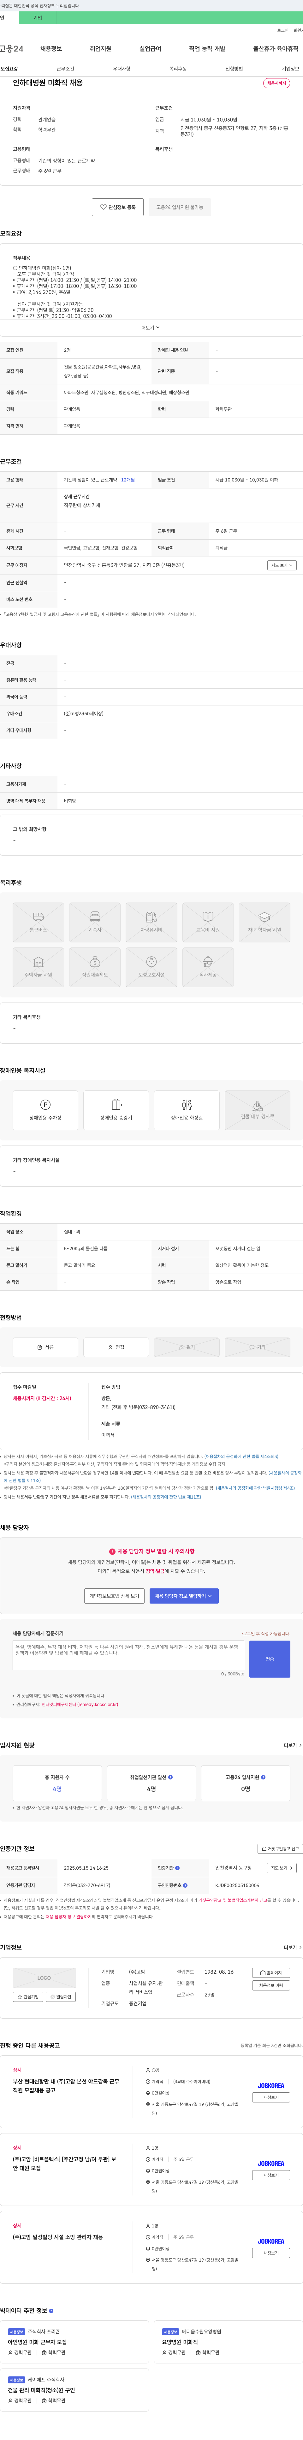Click info icon beside 인증기관 label
Image resolution: width=303 pixels, height=2440 pixels.
177,1868
